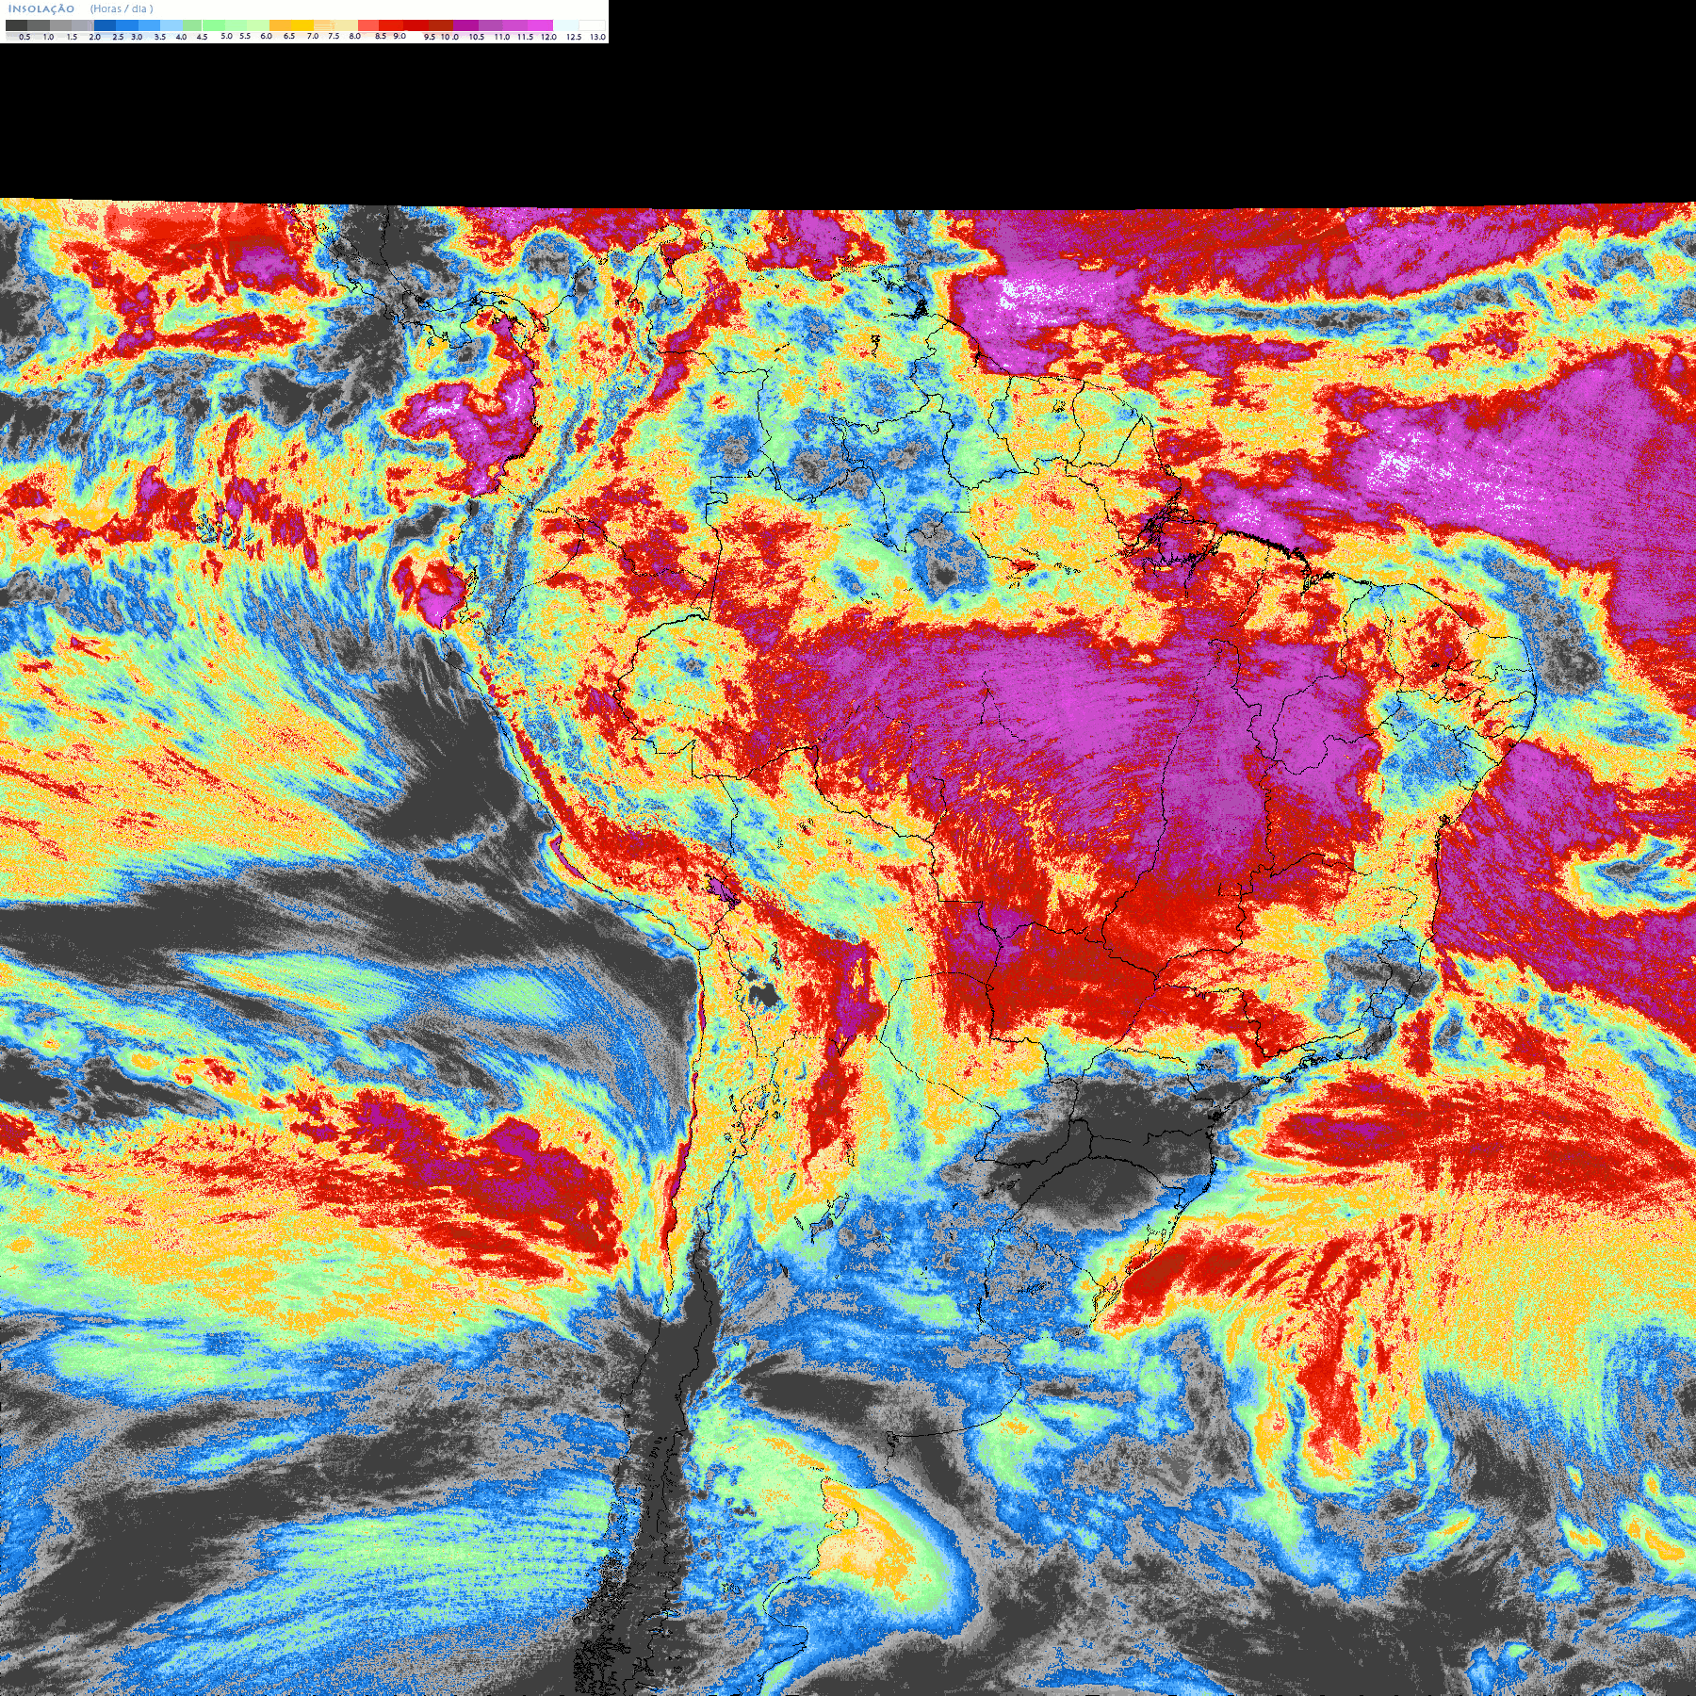Click the '3.5' legend value

[x=160, y=37]
